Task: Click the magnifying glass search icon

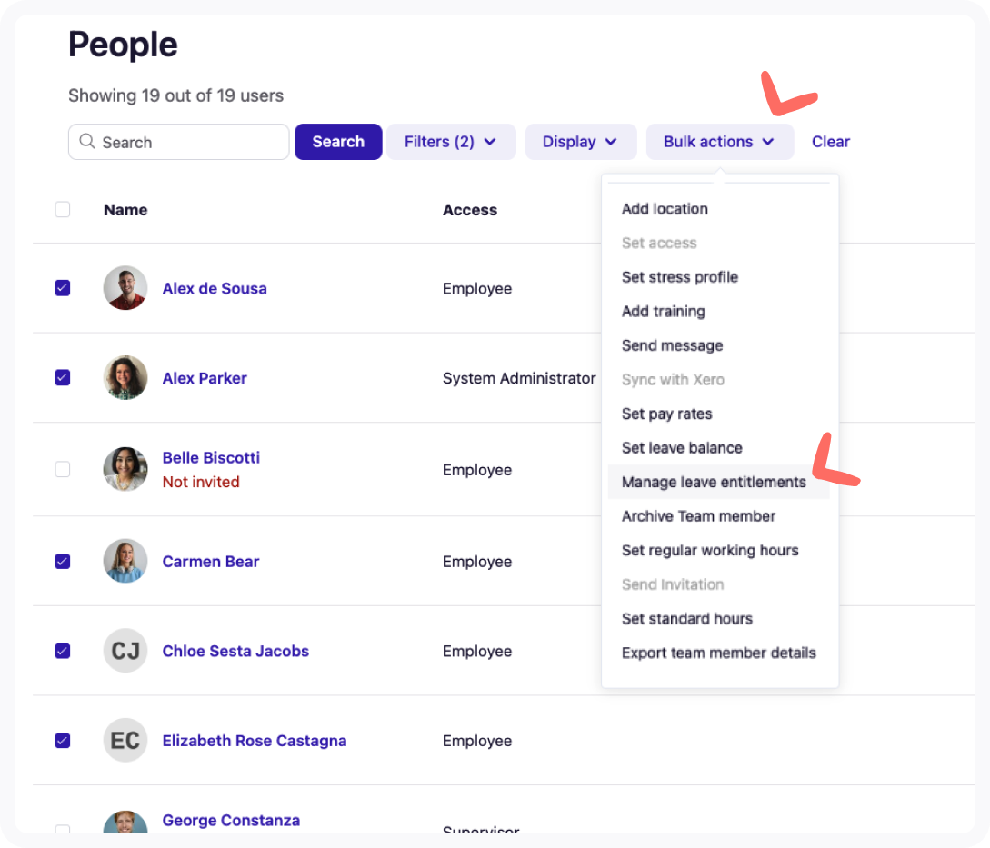Action: point(87,142)
